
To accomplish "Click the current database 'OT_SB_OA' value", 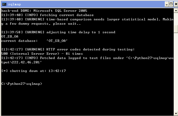I will click(x=57, y=41).
